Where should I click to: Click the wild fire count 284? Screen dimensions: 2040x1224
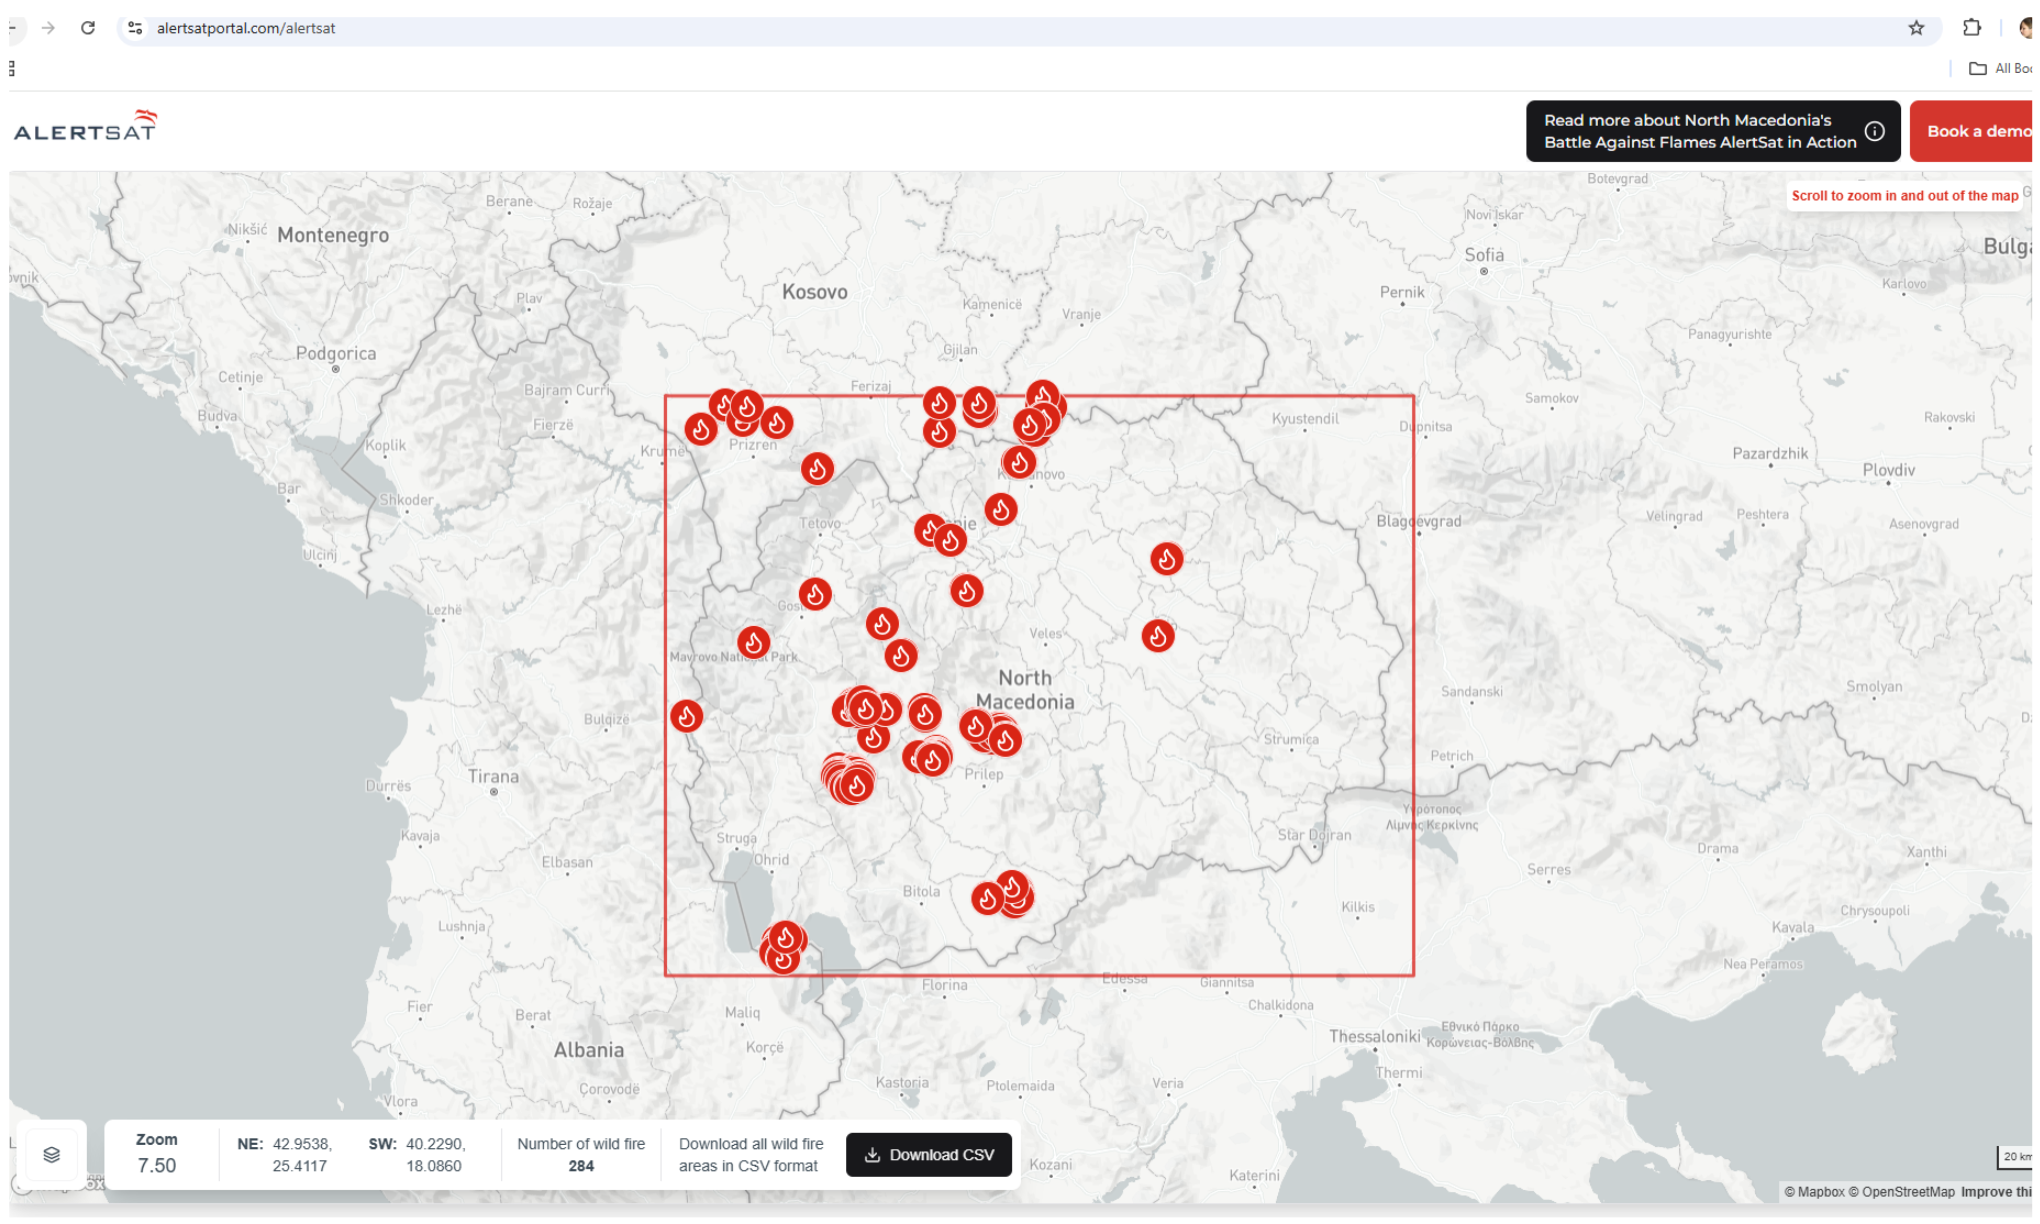pos(581,1166)
